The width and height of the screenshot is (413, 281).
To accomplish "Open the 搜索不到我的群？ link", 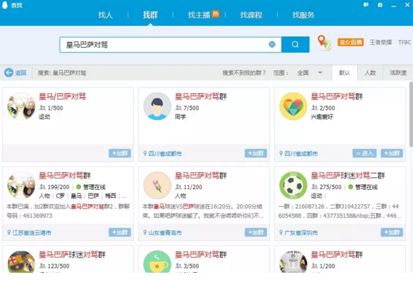I will 244,73.
